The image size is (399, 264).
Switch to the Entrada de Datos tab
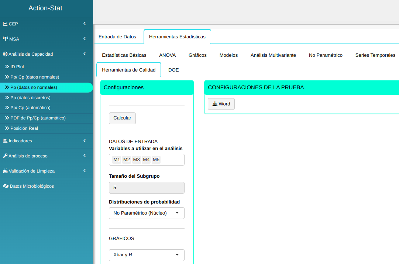coord(117,37)
